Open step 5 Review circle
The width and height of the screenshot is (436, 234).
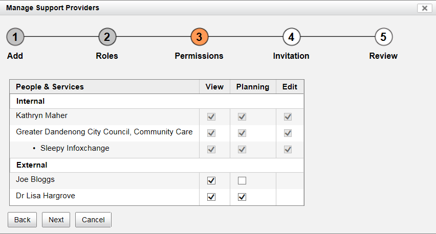tap(383, 37)
